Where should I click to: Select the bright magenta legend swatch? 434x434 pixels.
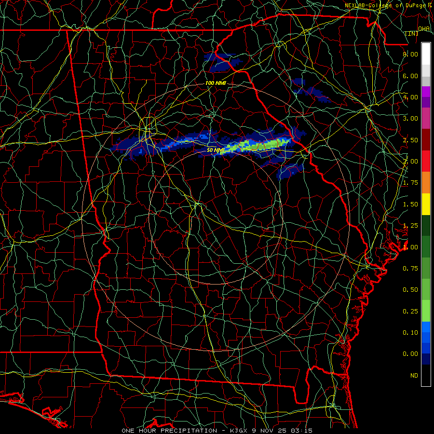[x=426, y=92]
